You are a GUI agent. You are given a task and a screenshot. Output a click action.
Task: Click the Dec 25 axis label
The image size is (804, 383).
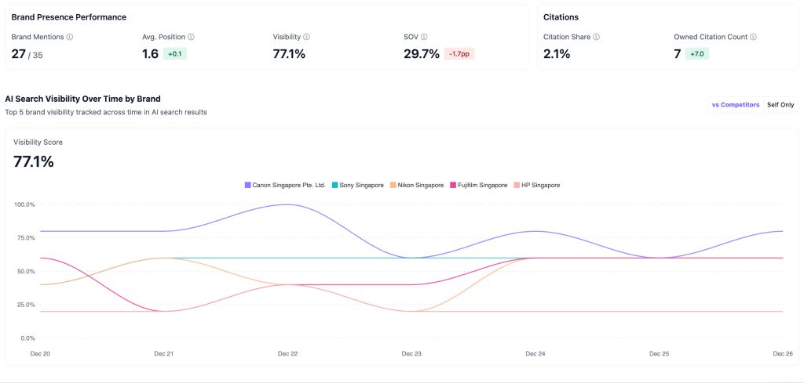click(659, 353)
